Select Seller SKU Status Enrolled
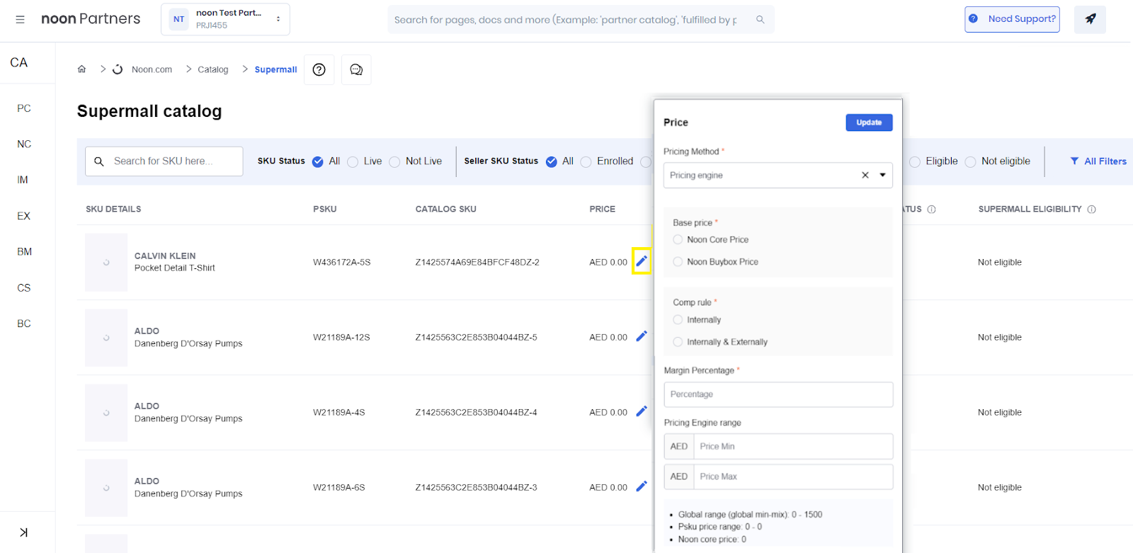 (586, 161)
